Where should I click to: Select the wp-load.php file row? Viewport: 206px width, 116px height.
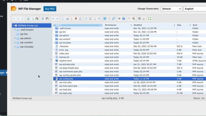(x=129, y=90)
